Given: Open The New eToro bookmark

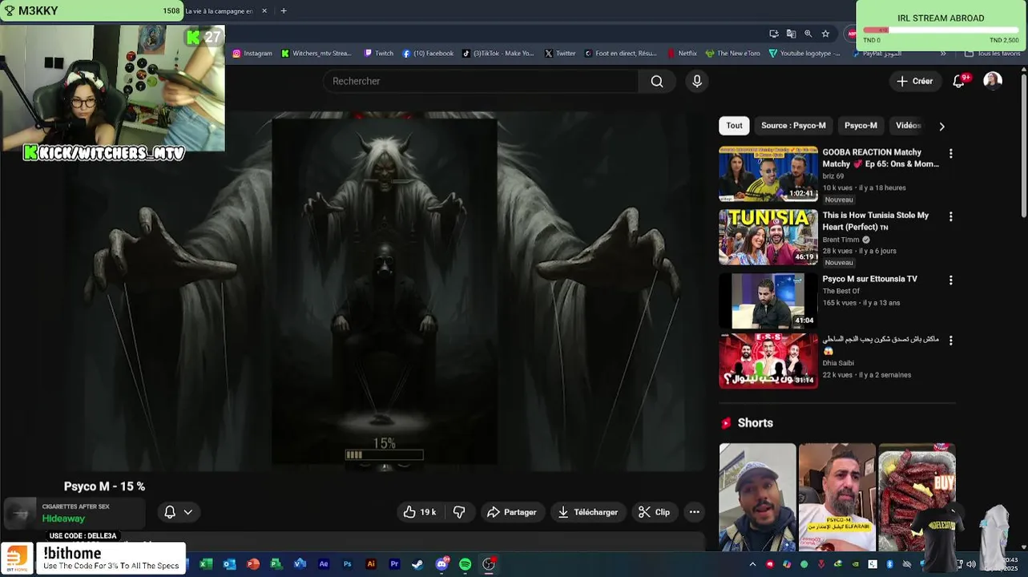Looking at the screenshot, I should (x=733, y=54).
